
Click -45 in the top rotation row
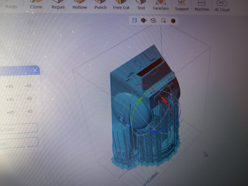pyautogui.click(x=28, y=86)
